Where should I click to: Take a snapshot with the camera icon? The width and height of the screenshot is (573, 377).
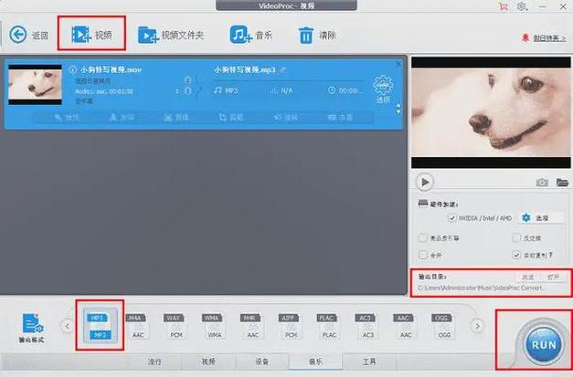pos(542,183)
